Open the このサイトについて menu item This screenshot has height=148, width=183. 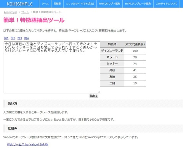click(167, 4)
